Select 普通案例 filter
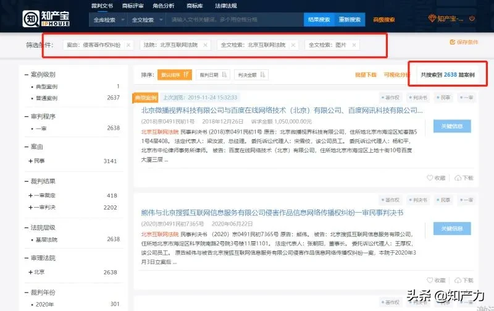 point(46,98)
